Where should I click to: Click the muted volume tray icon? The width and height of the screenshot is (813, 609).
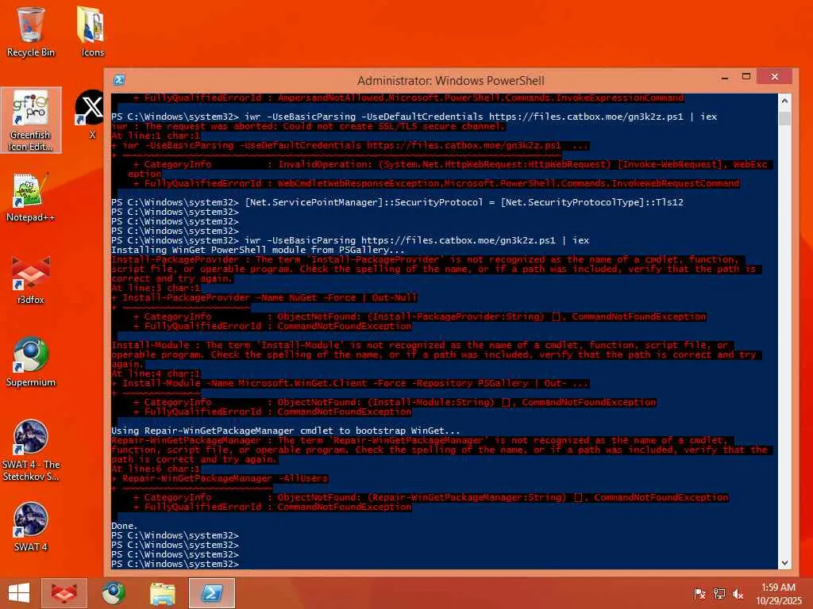pos(738,594)
